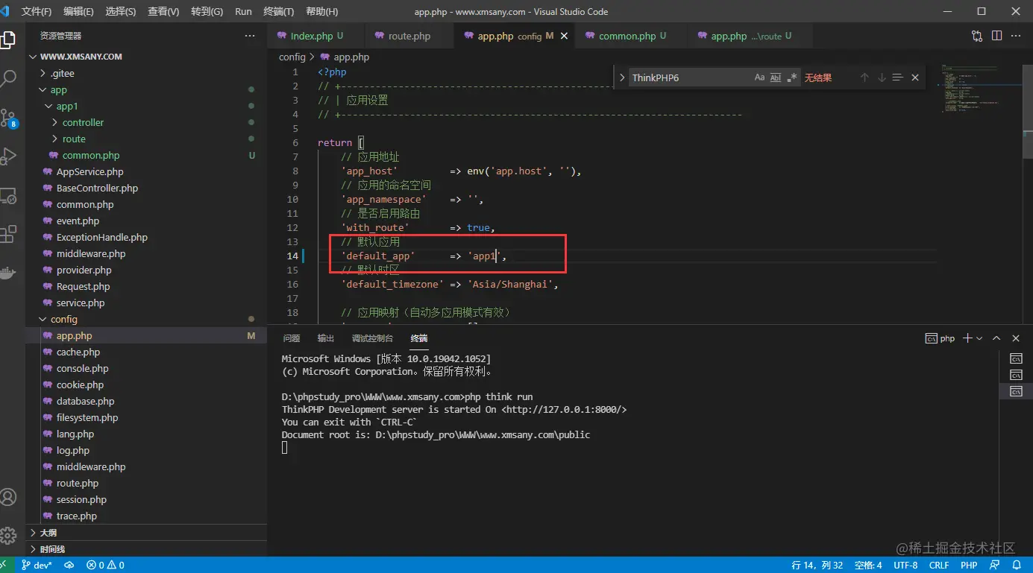
Task: Click the explorer panel more actions ellipsis
Action: [x=250, y=36]
